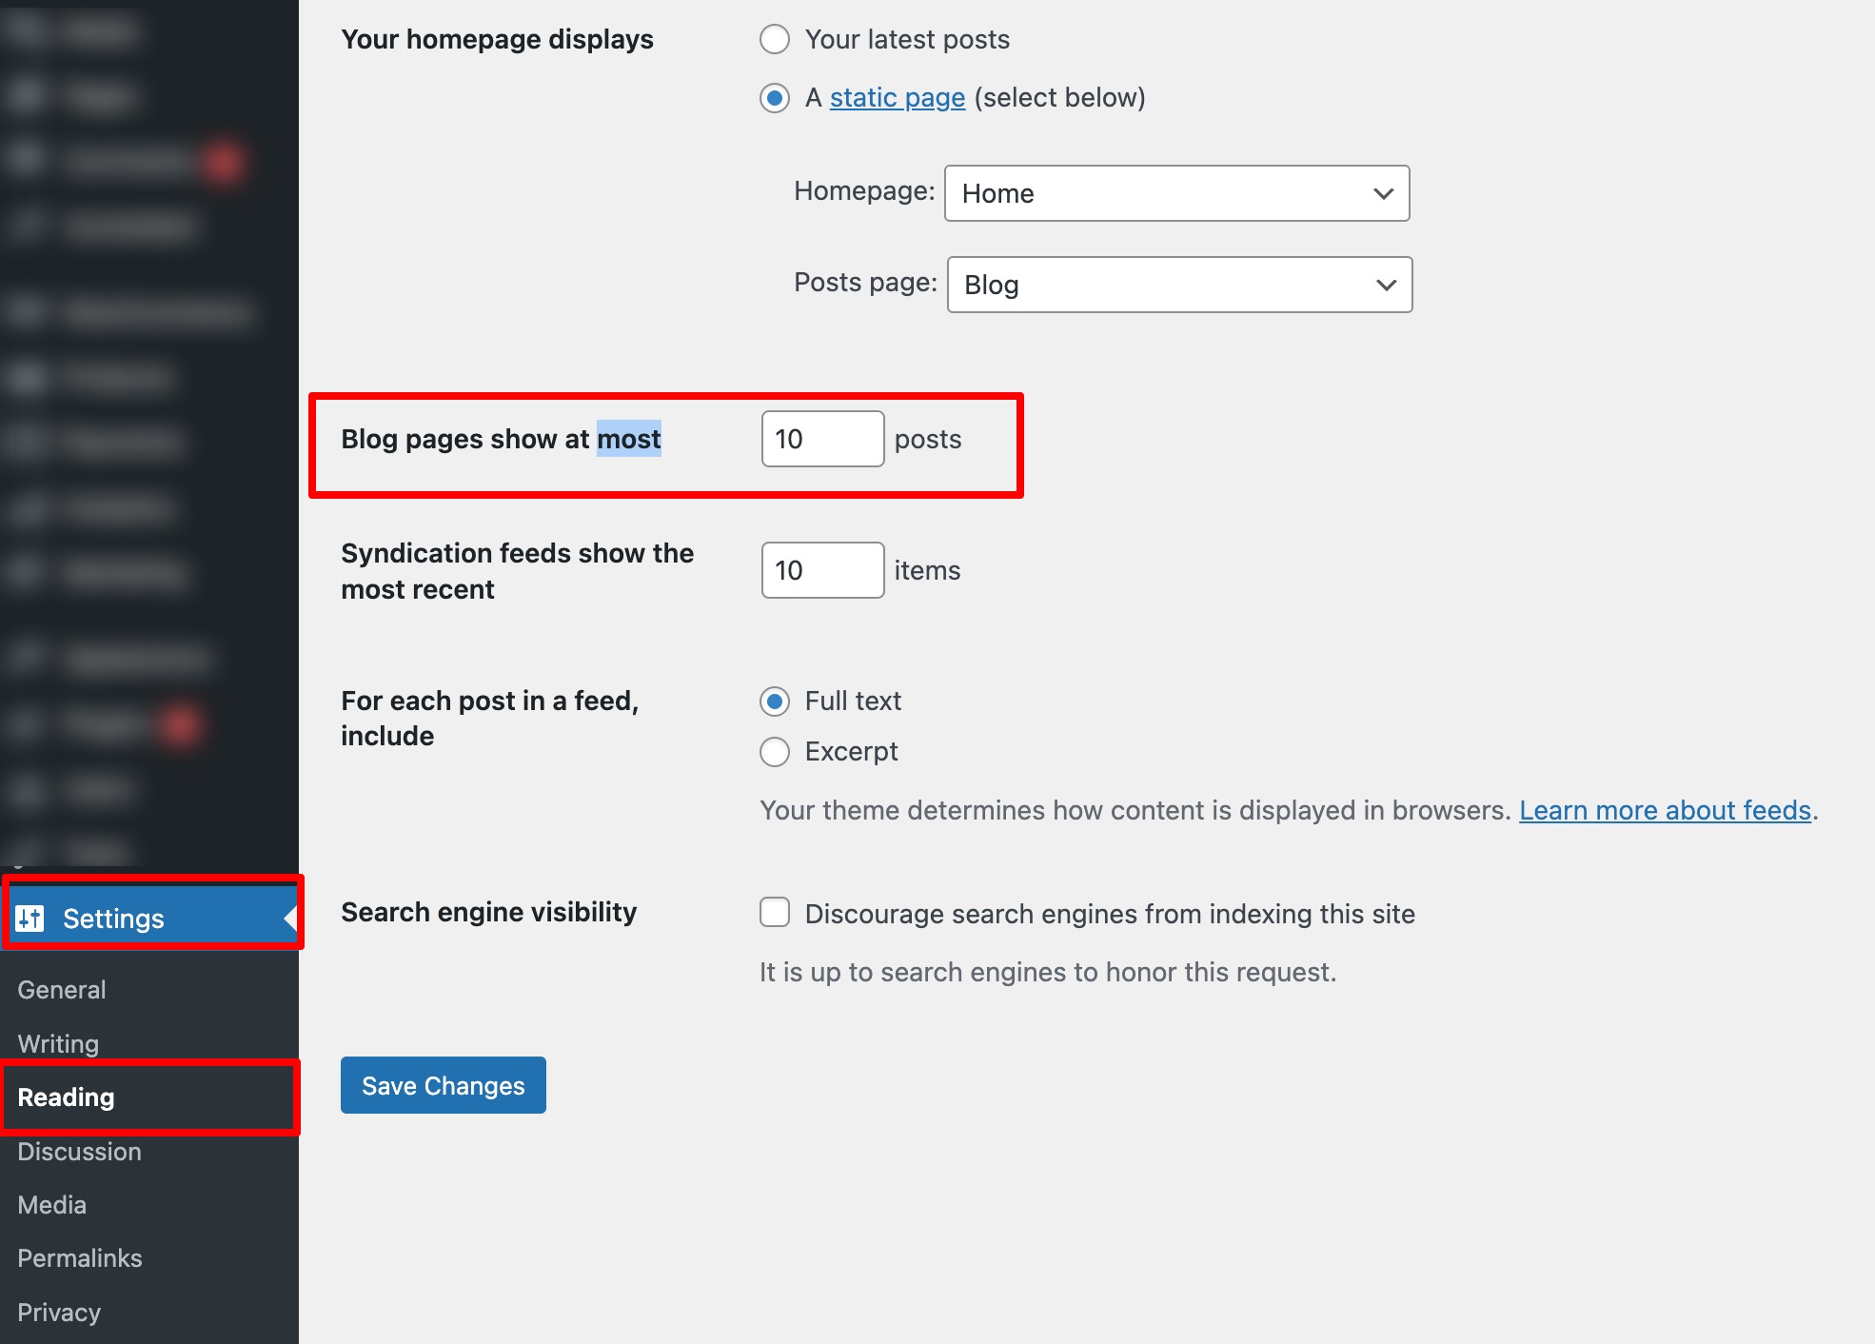The height and width of the screenshot is (1344, 1875).
Task: Navigate to Privacy settings
Action: pos(59,1313)
